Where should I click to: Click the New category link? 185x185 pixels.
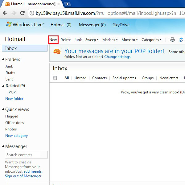[x=17, y=136]
